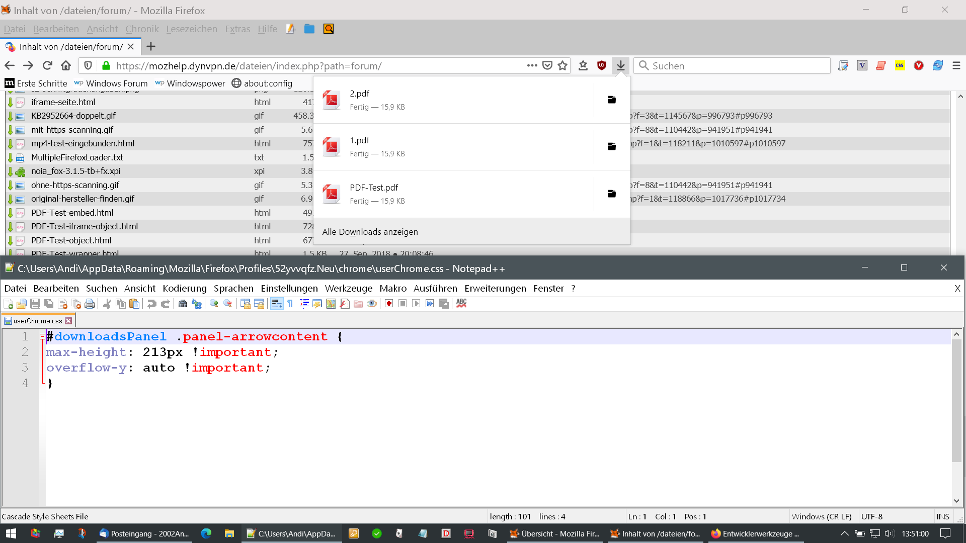Screen dimensions: 966x543
Task: Toggle word wrap in Notepad++ toolbar
Action: [x=276, y=304]
